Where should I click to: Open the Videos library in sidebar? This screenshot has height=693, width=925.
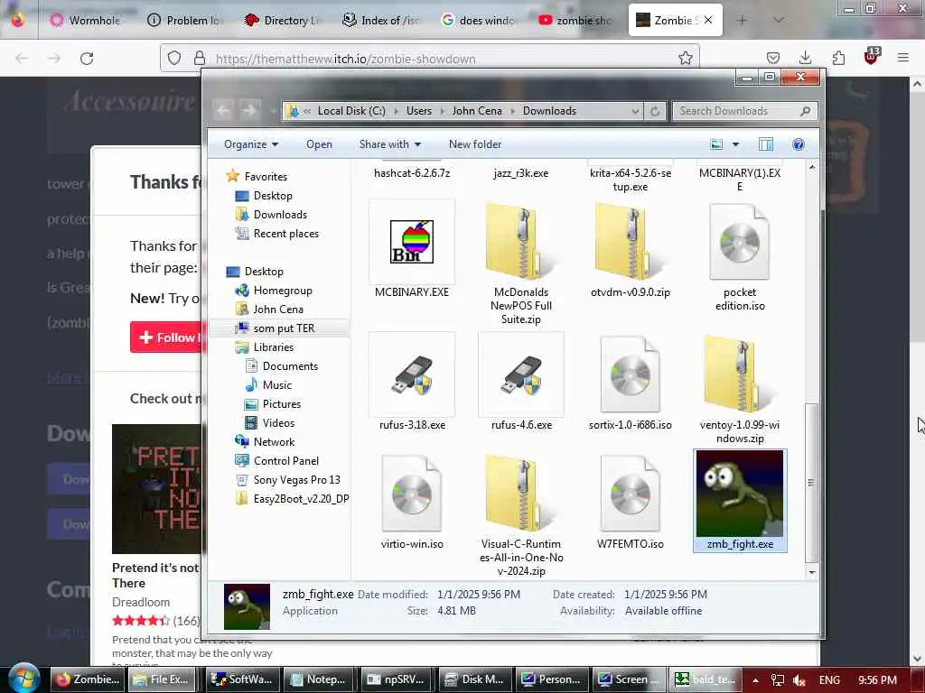(x=278, y=422)
